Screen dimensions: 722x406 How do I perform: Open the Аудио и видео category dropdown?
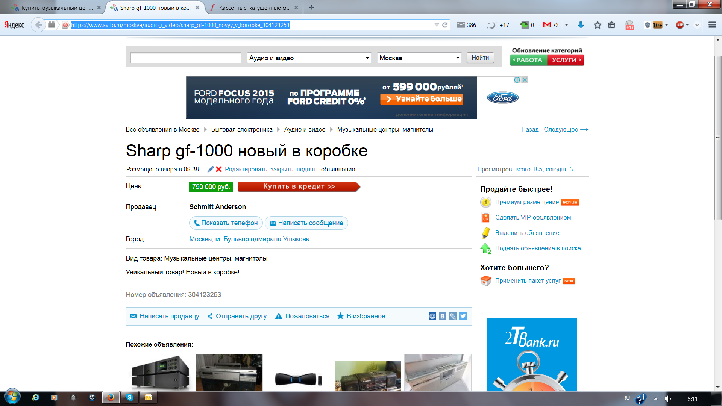309,58
